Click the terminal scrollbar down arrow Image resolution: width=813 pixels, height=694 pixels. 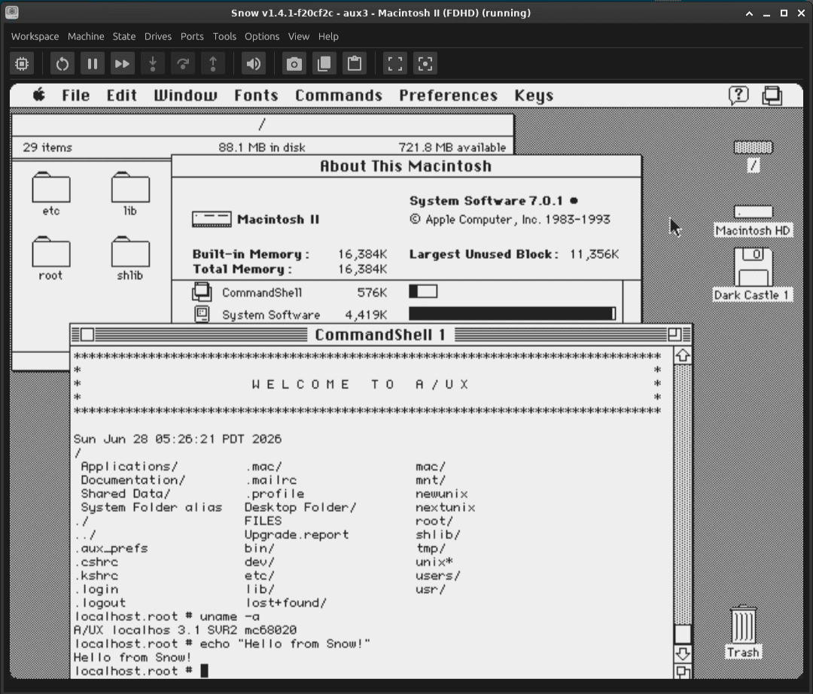pos(683,653)
